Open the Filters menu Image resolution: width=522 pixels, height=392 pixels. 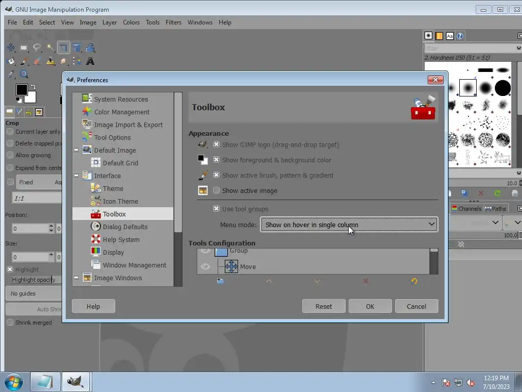173,22
